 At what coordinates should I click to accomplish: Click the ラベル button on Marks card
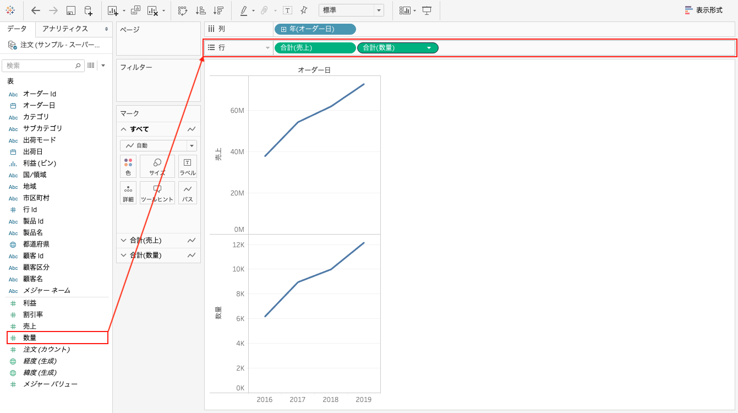click(x=188, y=166)
